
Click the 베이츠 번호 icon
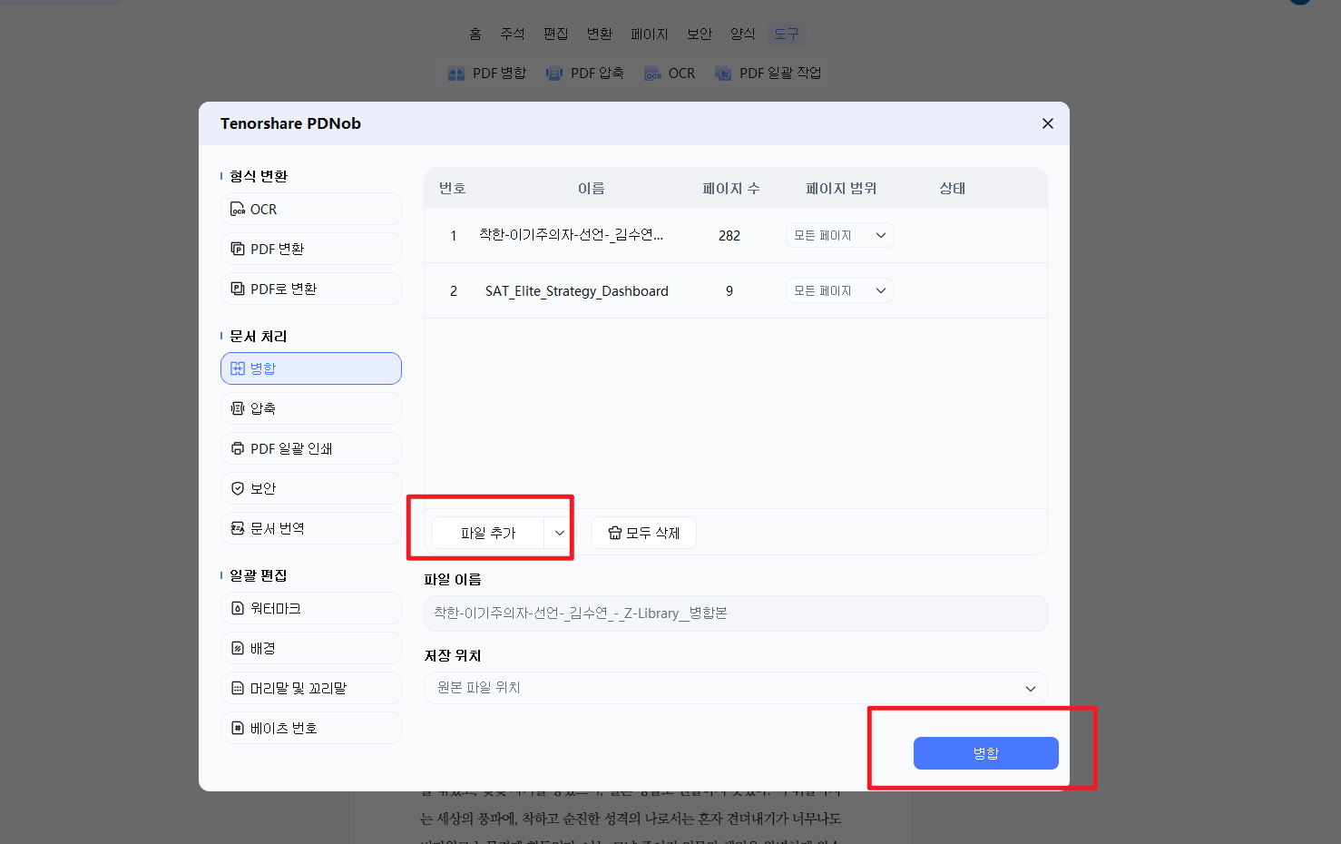pyautogui.click(x=238, y=728)
